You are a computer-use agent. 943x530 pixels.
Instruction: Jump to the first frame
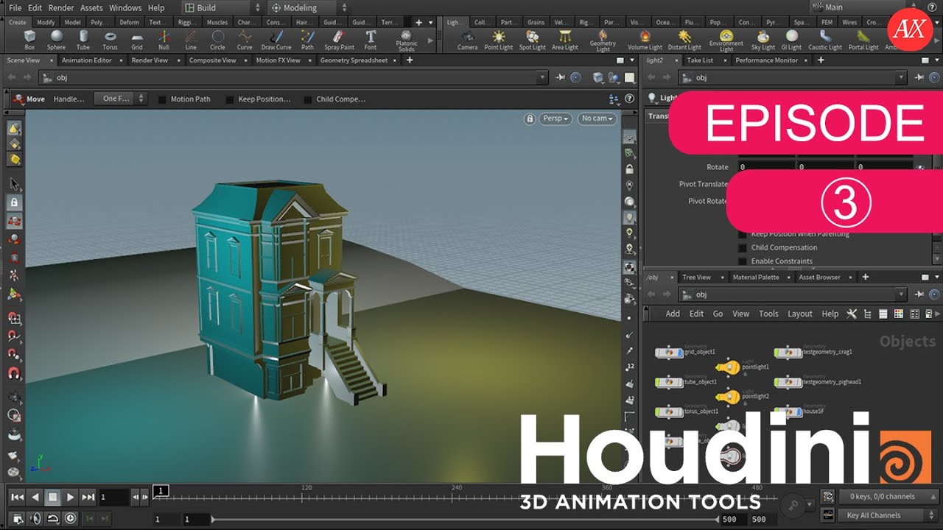point(17,498)
